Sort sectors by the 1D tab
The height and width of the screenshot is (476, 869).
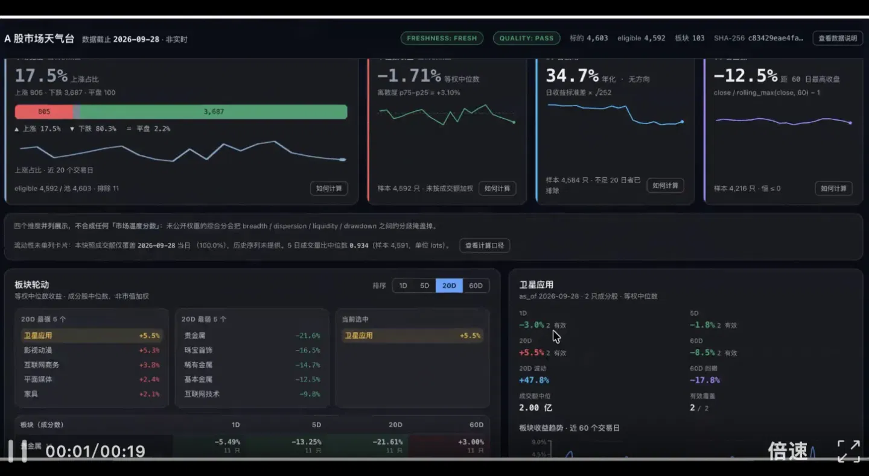[403, 286]
